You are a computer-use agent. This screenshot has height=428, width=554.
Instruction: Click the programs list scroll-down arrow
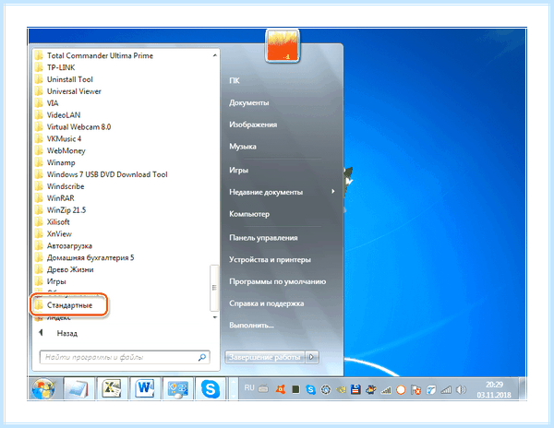pyautogui.click(x=214, y=317)
